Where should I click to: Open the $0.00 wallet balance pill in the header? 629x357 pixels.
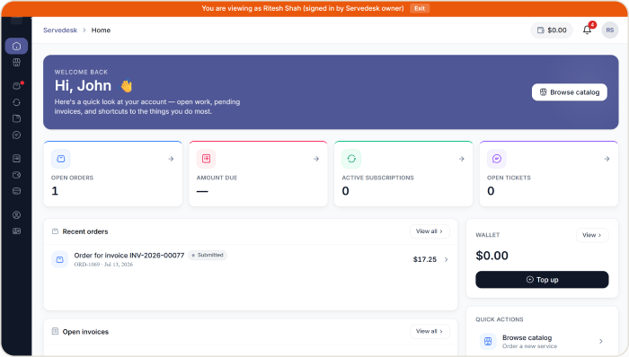tap(552, 30)
